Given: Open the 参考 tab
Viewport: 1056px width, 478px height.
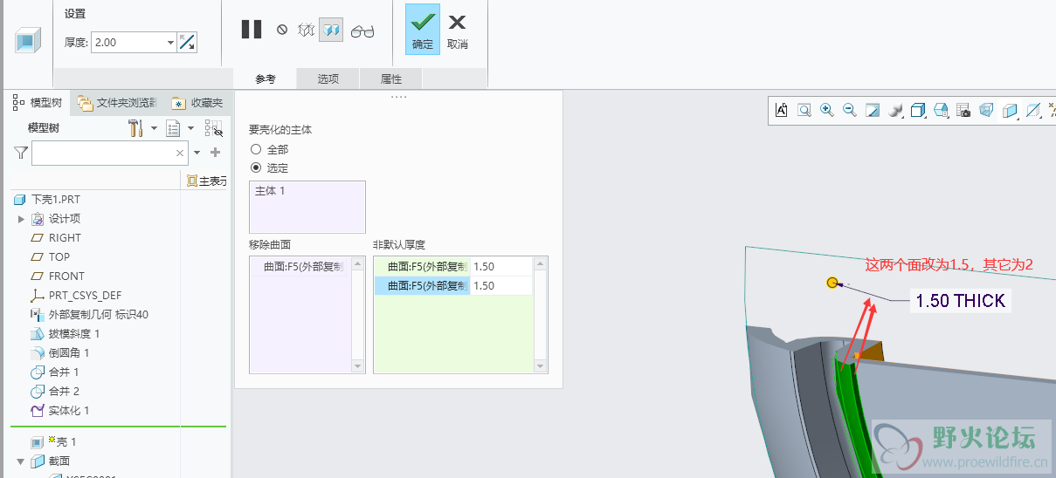Looking at the screenshot, I should point(266,79).
